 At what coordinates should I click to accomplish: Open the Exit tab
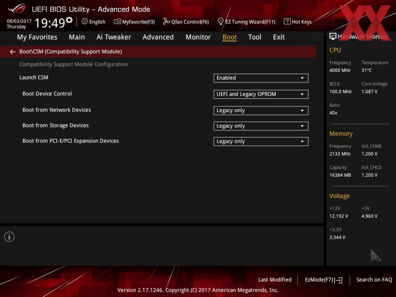click(x=279, y=37)
